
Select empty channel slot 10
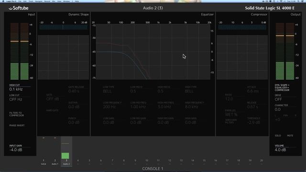(147, 162)
